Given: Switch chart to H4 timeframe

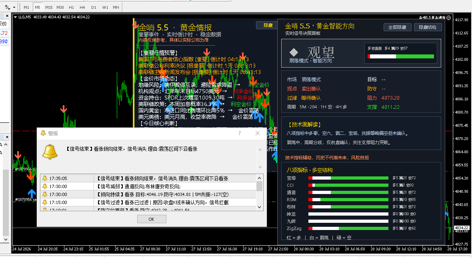Looking at the screenshot, I should (82, 7).
